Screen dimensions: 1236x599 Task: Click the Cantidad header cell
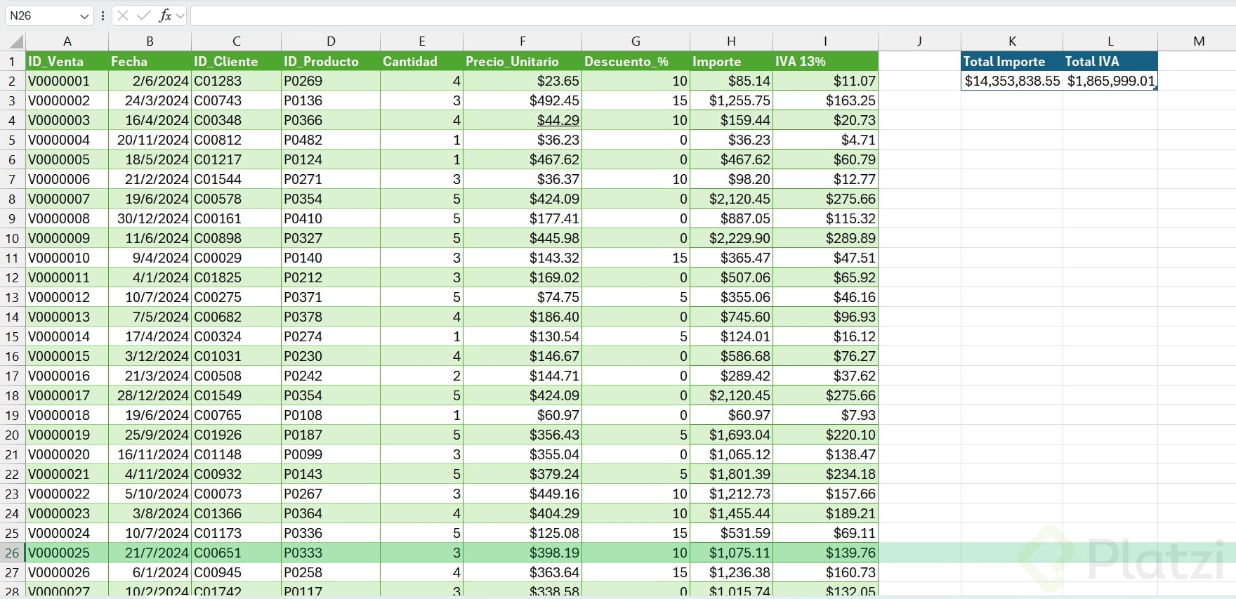tap(422, 62)
